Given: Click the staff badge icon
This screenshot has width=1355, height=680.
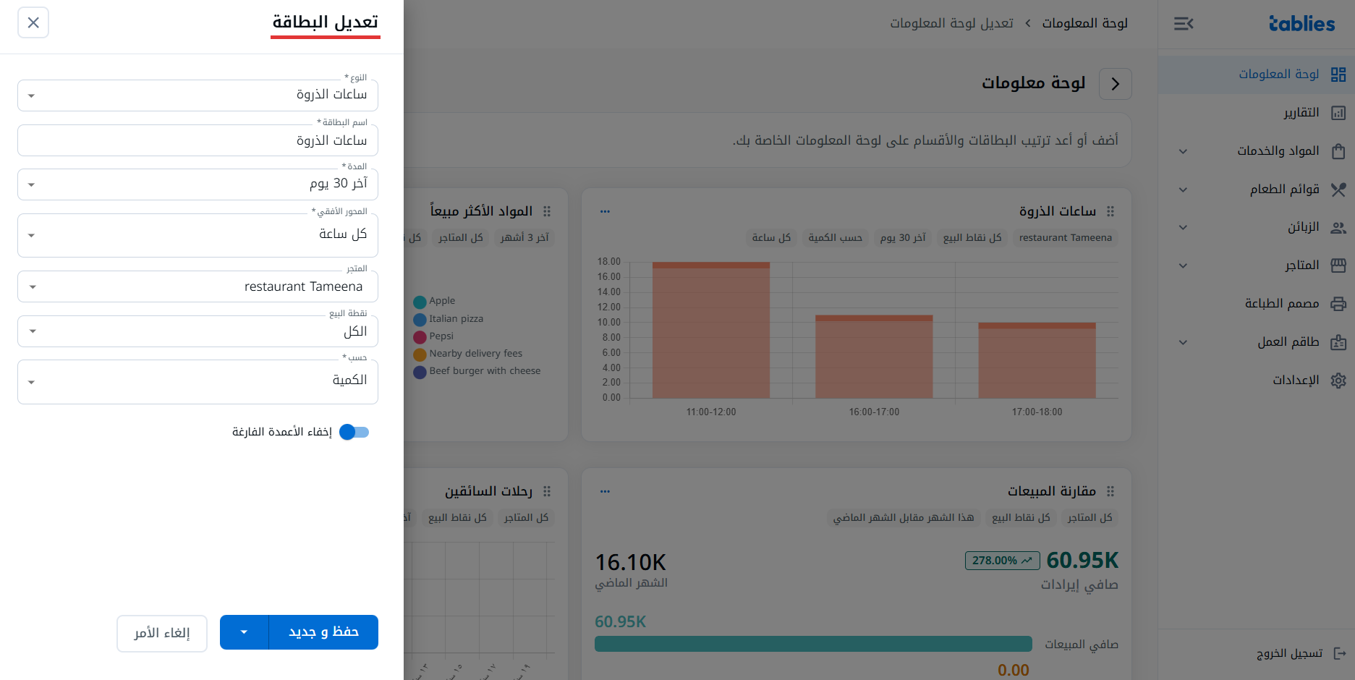Looking at the screenshot, I should pos(1338,342).
